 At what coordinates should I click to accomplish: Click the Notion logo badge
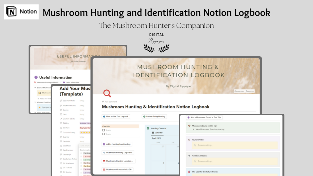(21, 12)
